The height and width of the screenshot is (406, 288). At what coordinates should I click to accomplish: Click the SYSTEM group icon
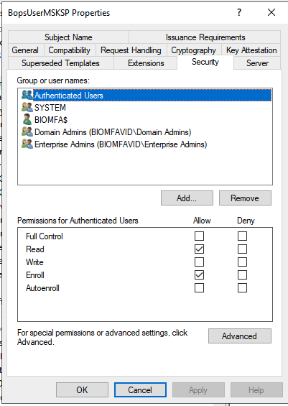click(27, 107)
